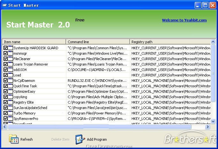Click the window icon beside NvCplDaemon

(x=11, y=81)
